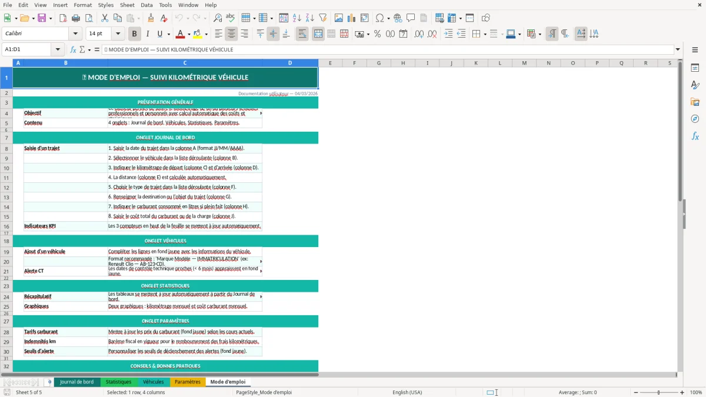
Task: Click the yellow Background Color swatch
Action: click(198, 34)
